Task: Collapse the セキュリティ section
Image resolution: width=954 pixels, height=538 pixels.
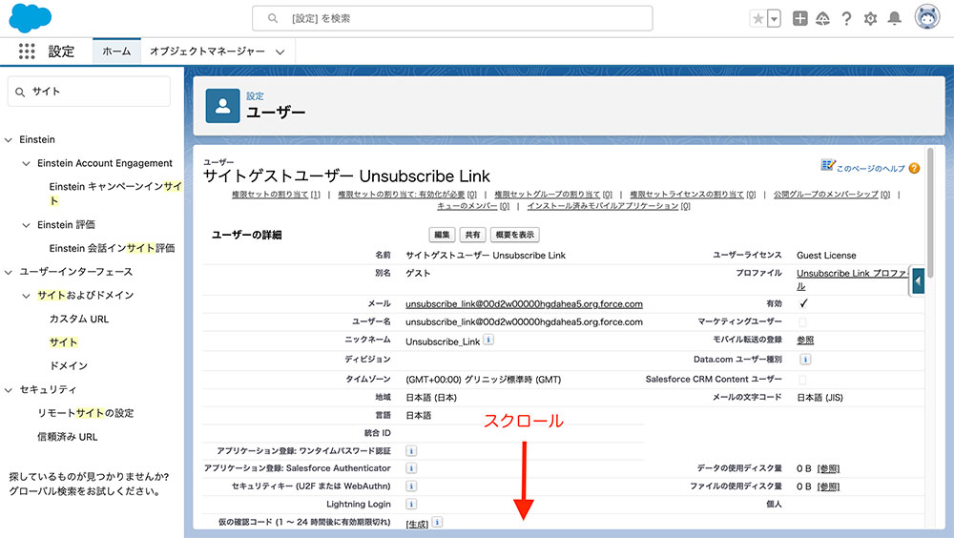Action: coord(9,390)
